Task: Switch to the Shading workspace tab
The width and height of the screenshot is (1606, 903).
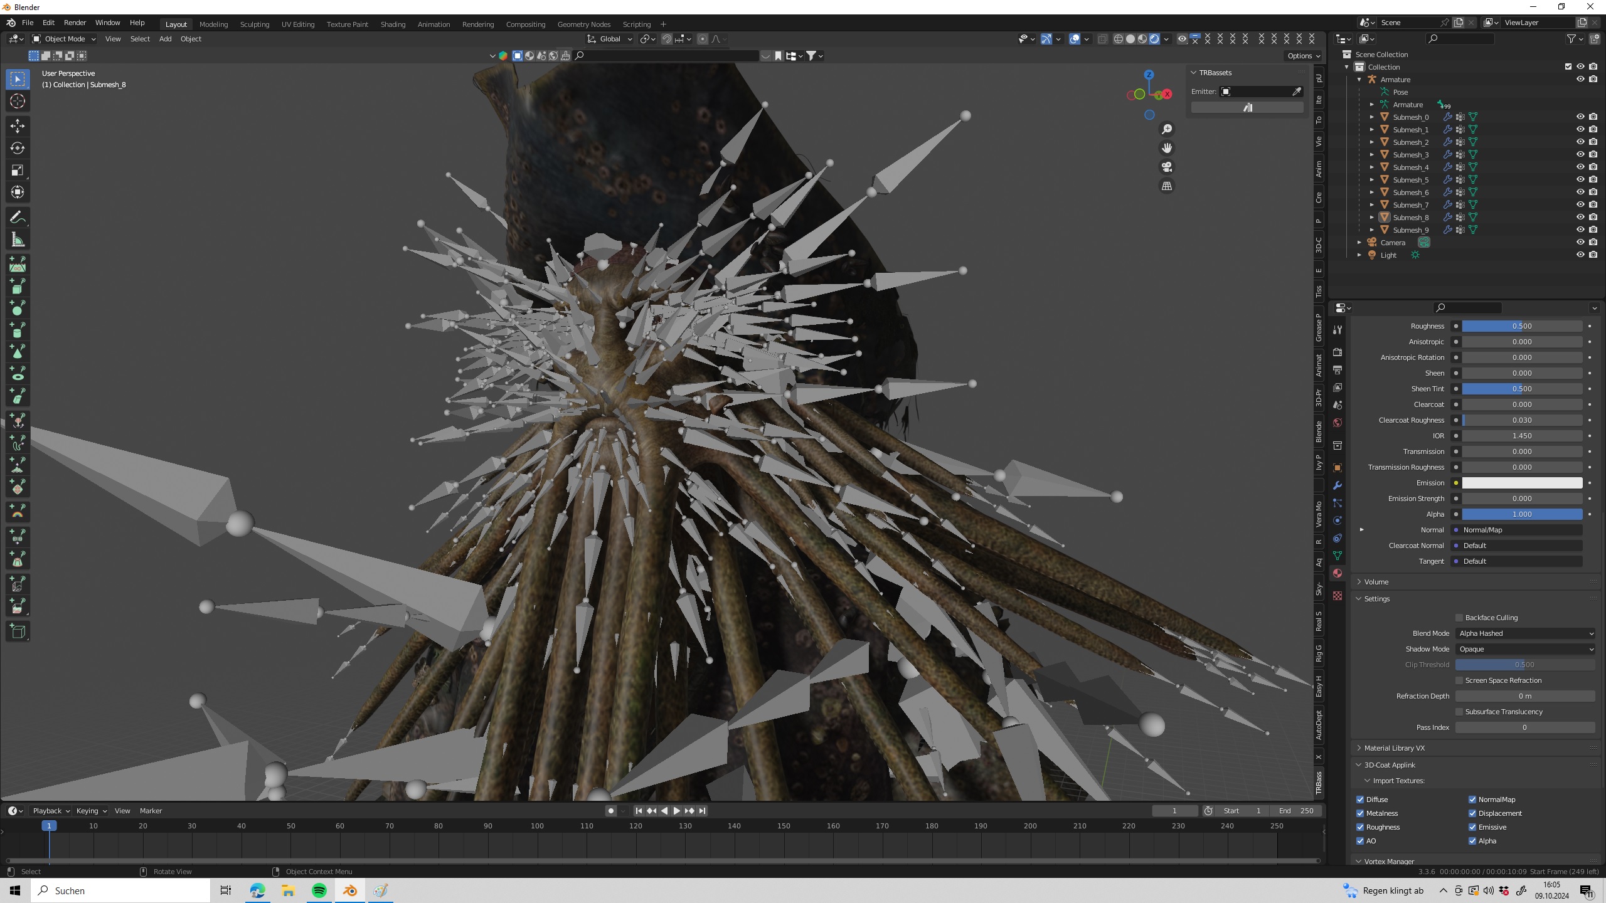Action: (x=392, y=24)
